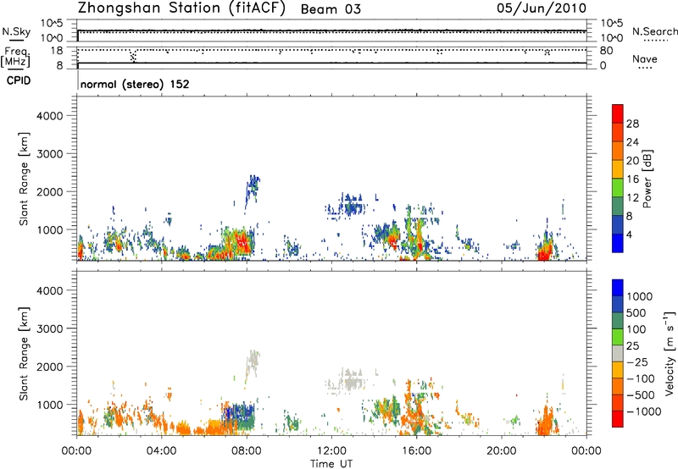Pick the red bottom velocity colorbar segment
The width and height of the screenshot is (678, 469).
(618, 419)
